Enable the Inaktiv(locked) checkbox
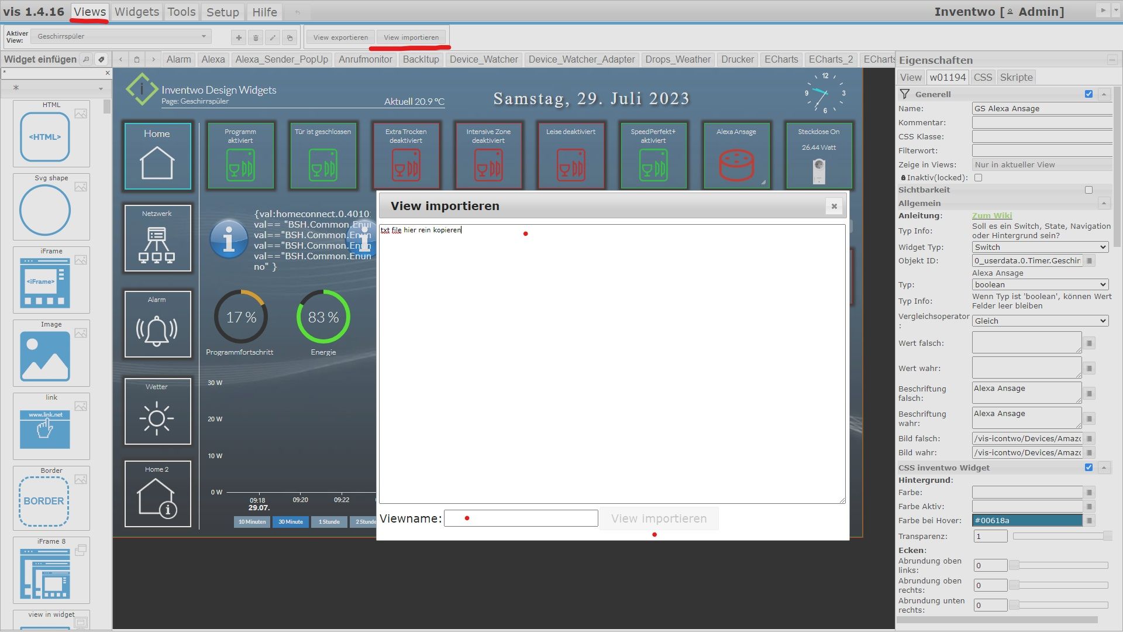 978,178
